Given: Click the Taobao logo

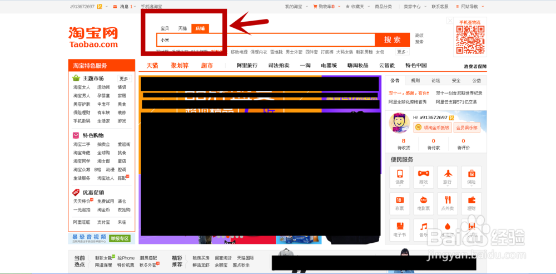Looking at the screenshot, I should tap(93, 37).
